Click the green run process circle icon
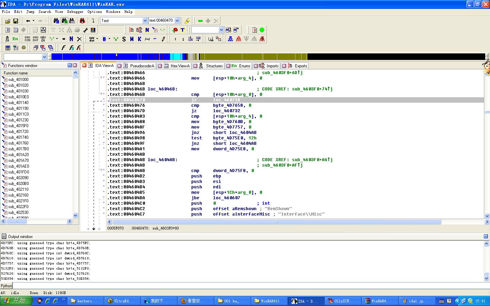Image resolution: width=490 pixels, height=306 pixels. 262,30
